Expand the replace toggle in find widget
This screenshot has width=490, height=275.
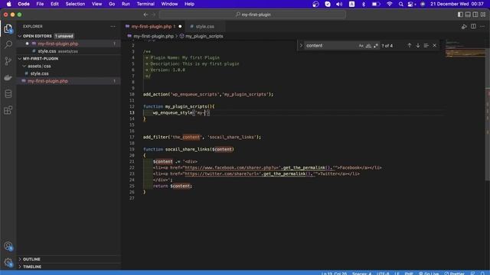click(x=301, y=46)
